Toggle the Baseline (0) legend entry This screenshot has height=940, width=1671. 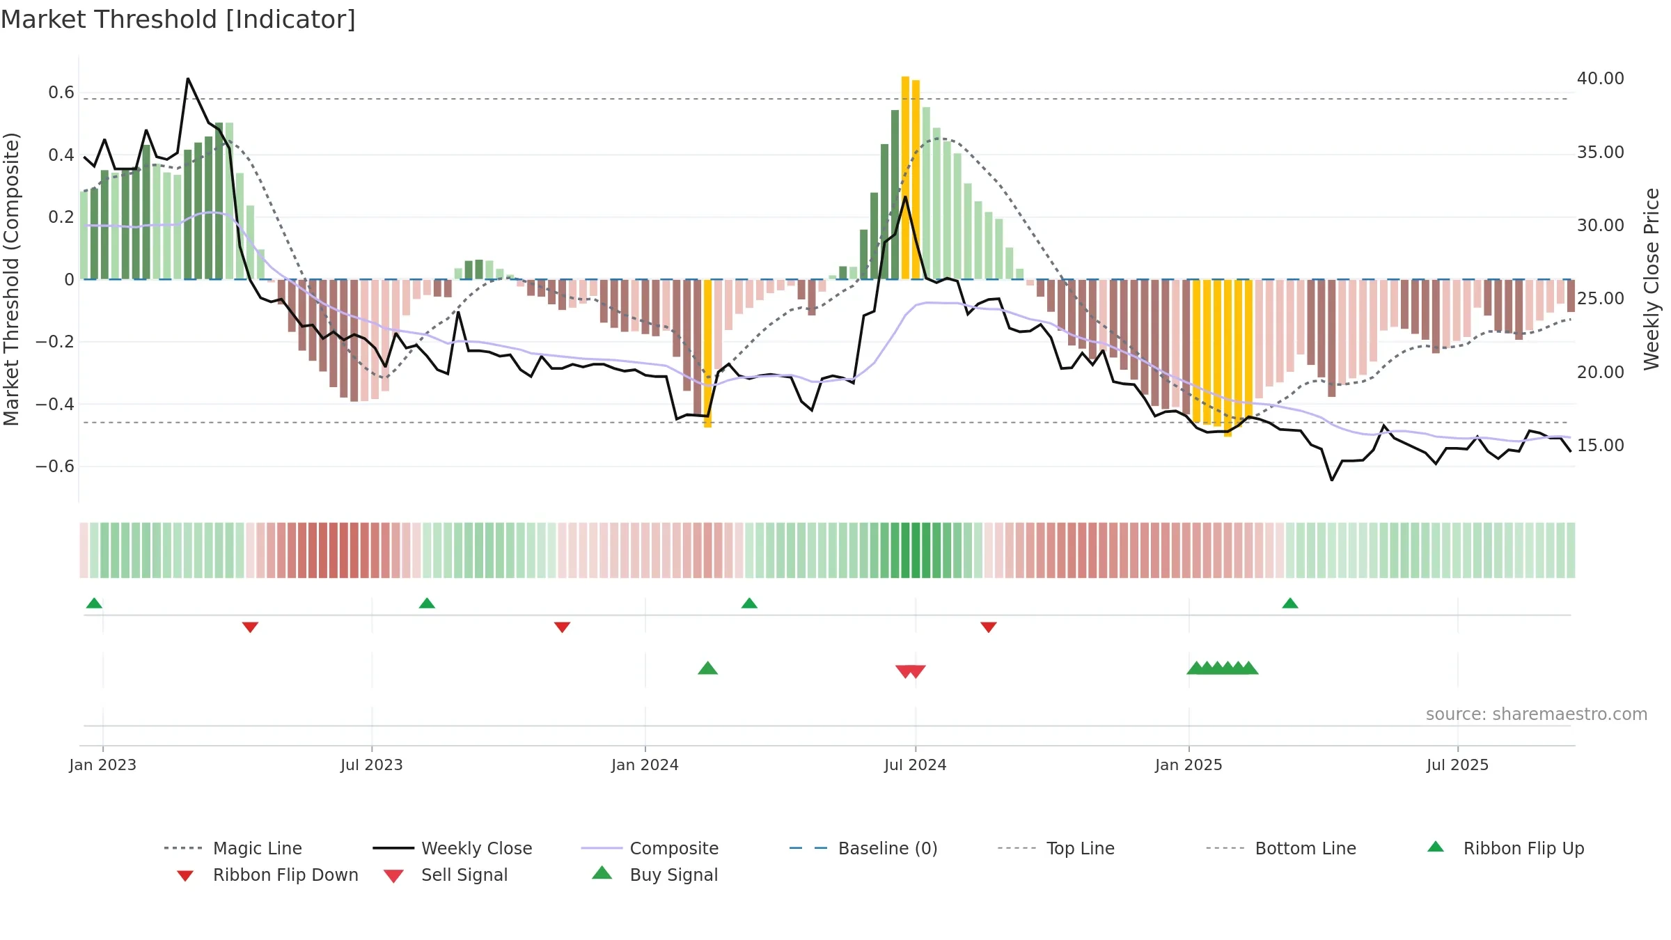863,848
